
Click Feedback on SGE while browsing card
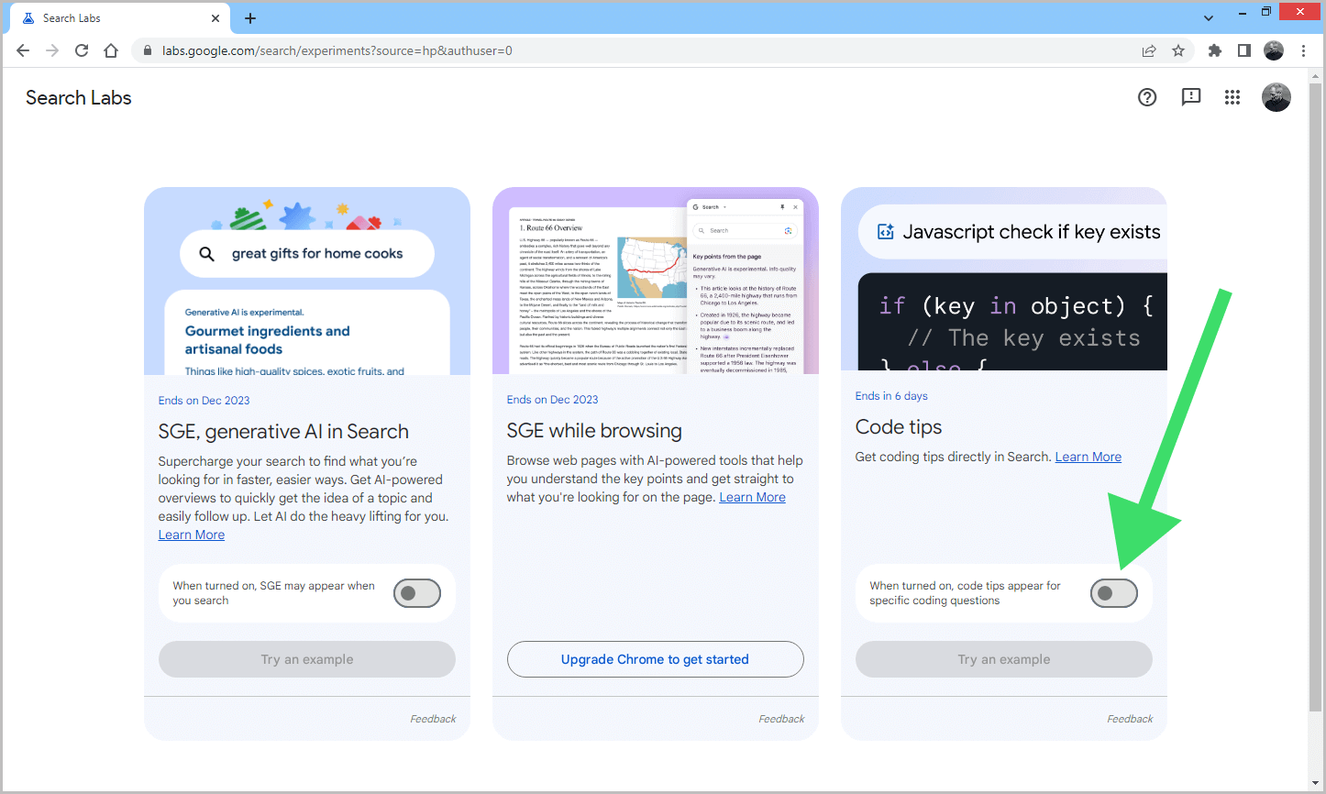(x=781, y=719)
